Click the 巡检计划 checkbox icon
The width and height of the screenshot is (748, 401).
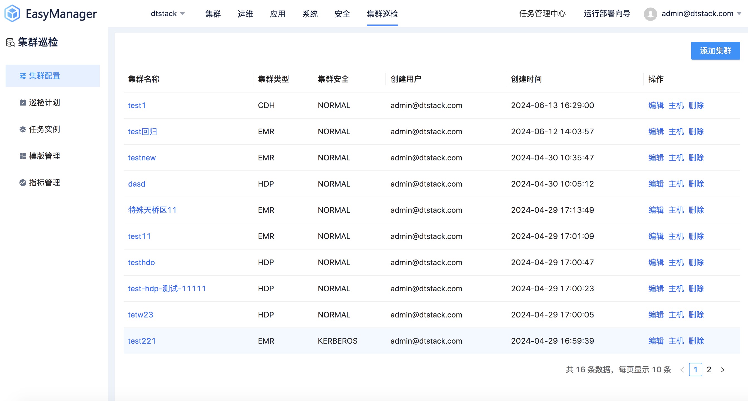[23, 102]
